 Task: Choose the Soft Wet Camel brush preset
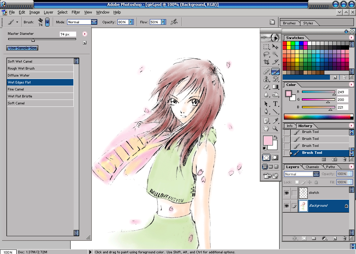pos(40,61)
